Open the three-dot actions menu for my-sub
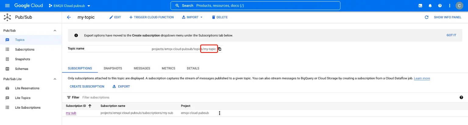This screenshot has width=468, height=125. [x=219, y=113]
